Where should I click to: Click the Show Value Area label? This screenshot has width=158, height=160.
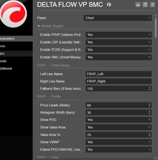click(x=53, y=127)
